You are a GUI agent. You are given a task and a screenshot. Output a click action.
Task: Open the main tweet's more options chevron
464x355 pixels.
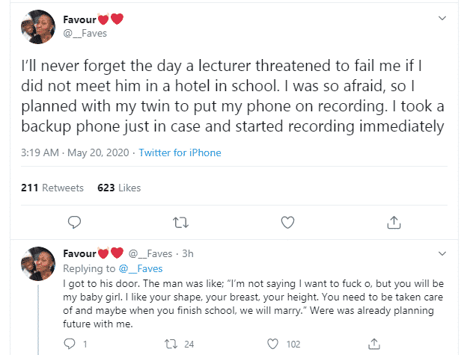coord(443,17)
